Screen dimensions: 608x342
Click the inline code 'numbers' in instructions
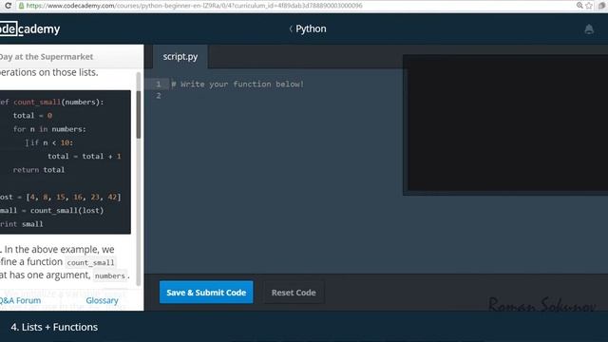pos(110,275)
